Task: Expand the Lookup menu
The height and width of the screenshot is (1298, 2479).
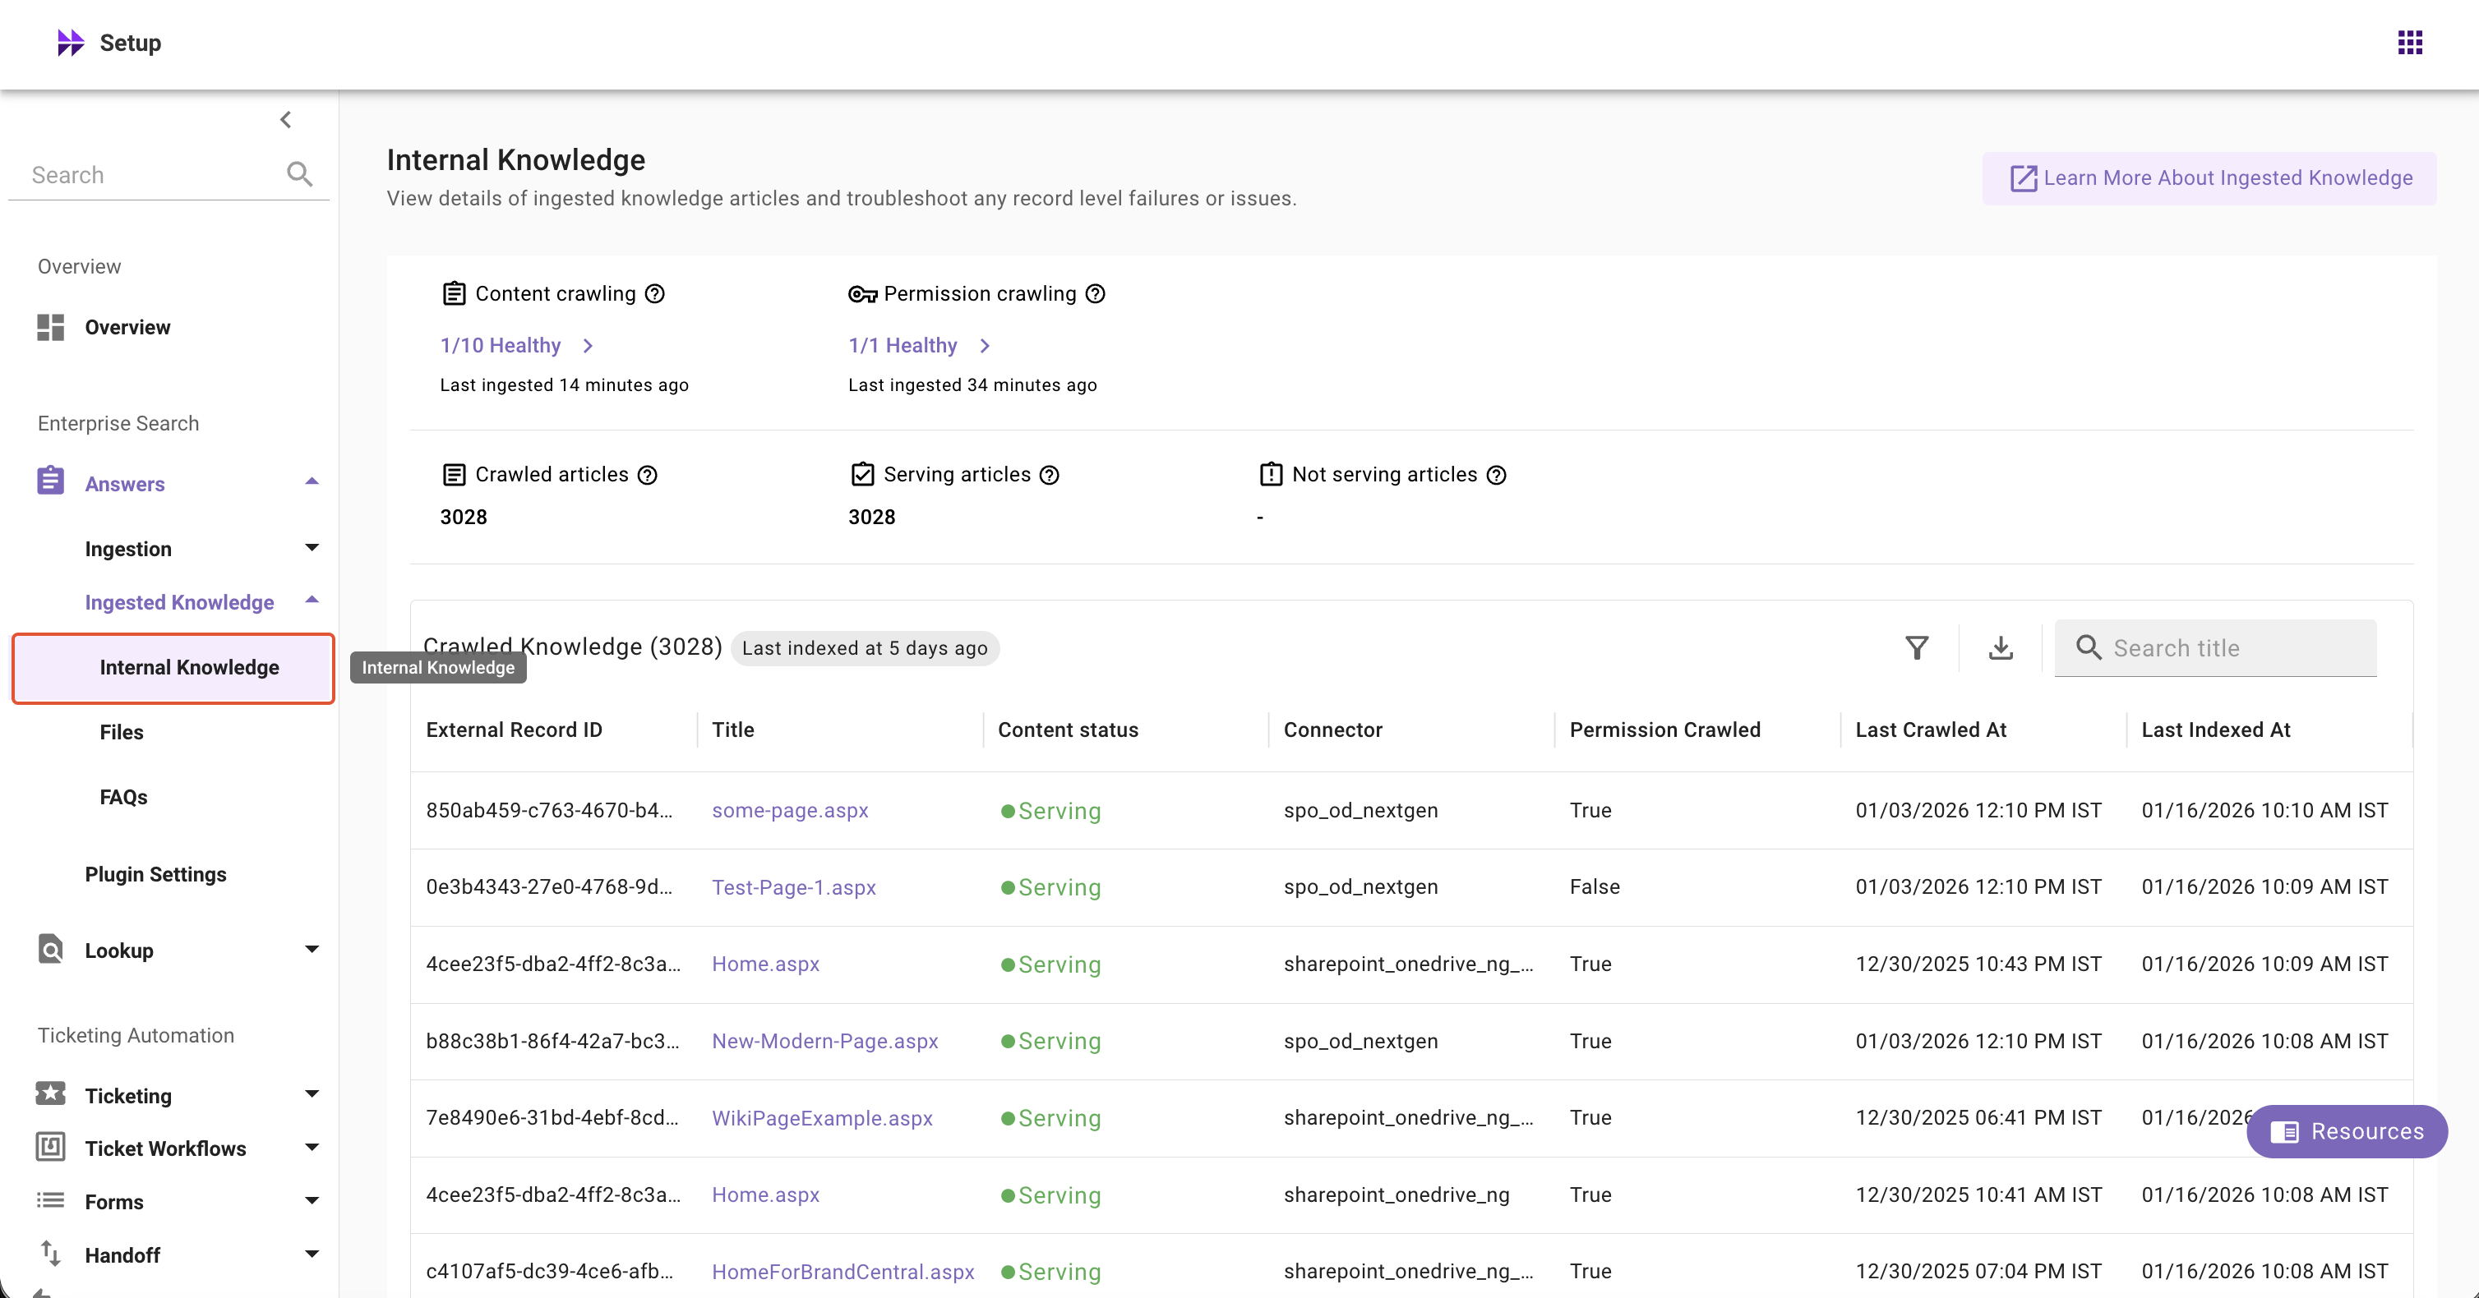Action: click(x=311, y=950)
